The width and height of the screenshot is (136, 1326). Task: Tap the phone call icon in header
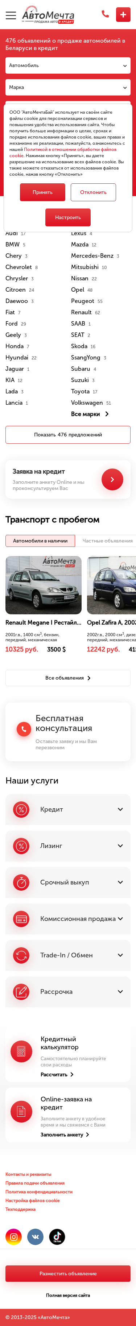(x=105, y=15)
